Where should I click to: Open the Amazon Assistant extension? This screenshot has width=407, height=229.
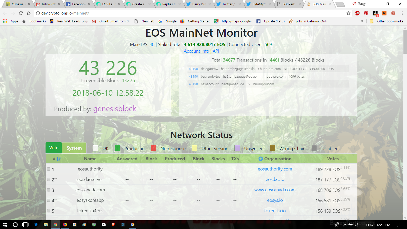(375, 13)
